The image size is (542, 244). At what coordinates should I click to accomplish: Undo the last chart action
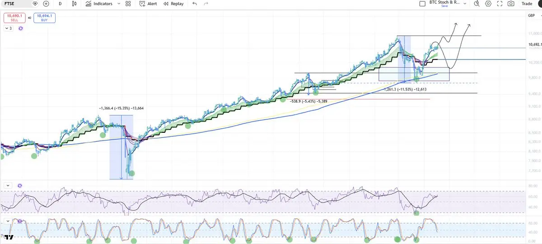pyautogui.click(x=195, y=4)
